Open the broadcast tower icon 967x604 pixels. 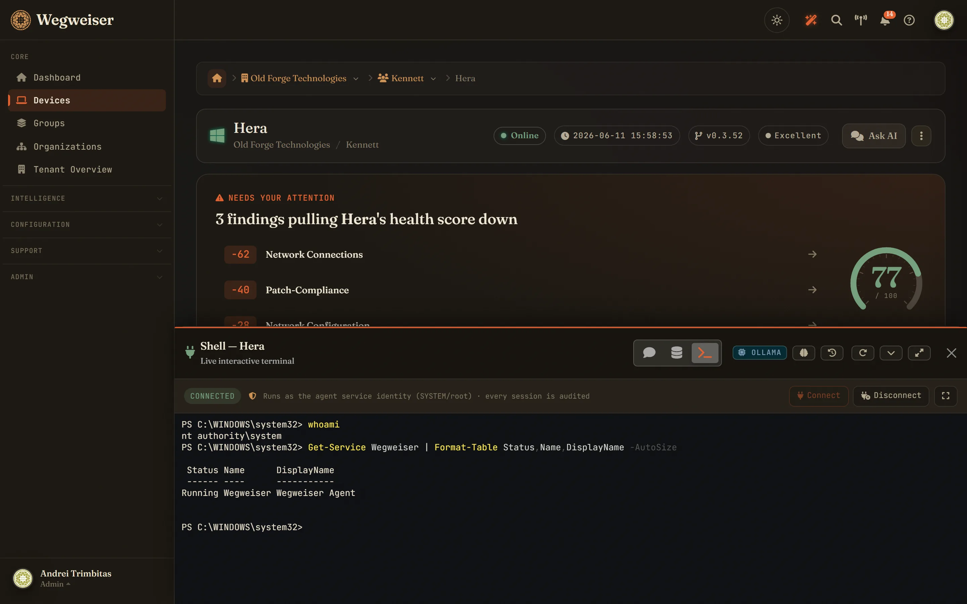(x=861, y=20)
